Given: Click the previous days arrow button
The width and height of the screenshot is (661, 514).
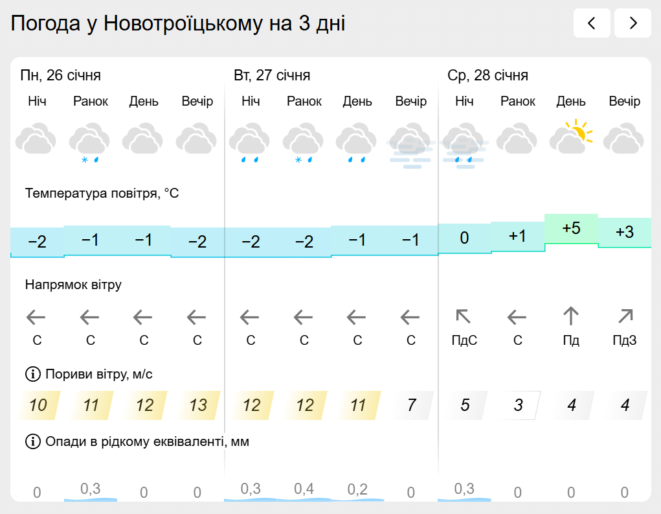Looking at the screenshot, I should click(x=592, y=24).
